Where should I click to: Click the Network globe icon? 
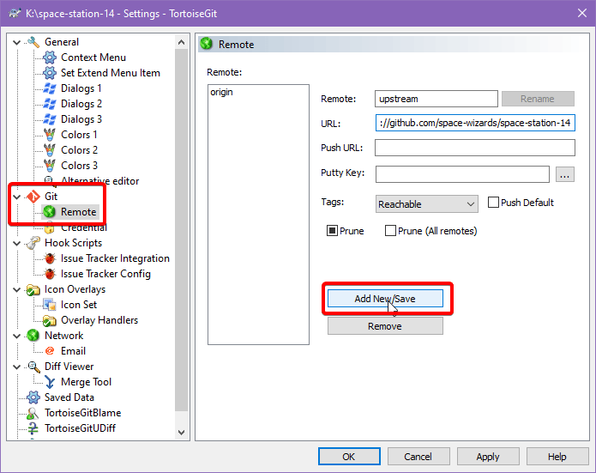click(33, 336)
